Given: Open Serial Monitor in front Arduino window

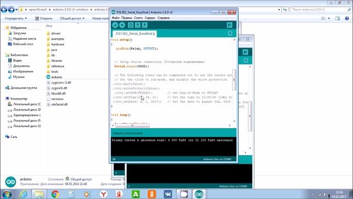Looking at the screenshot, I should (x=229, y=25).
